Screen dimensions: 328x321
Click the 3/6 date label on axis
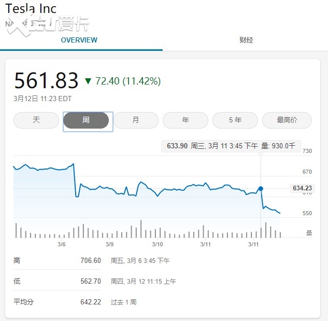(62, 244)
